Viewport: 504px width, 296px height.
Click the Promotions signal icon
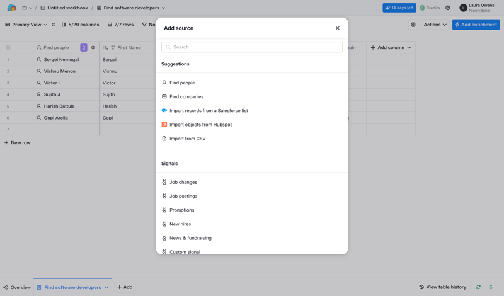164,210
